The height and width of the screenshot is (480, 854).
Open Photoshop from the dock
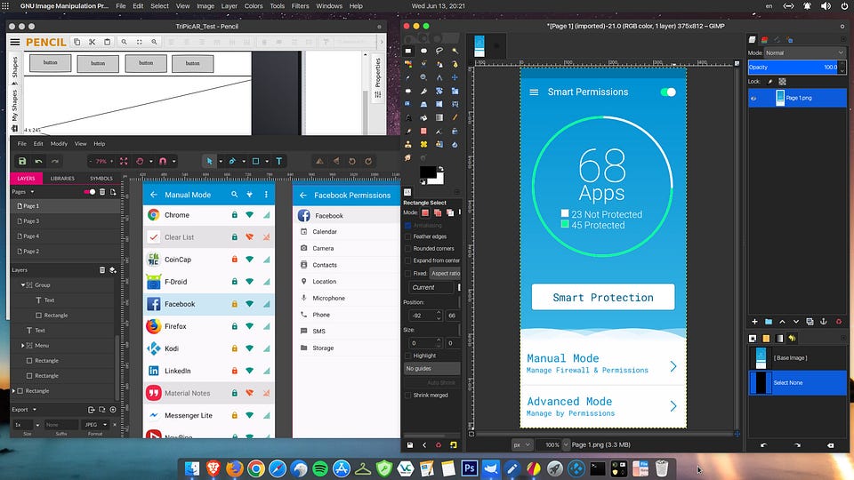(x=469, y=468)
